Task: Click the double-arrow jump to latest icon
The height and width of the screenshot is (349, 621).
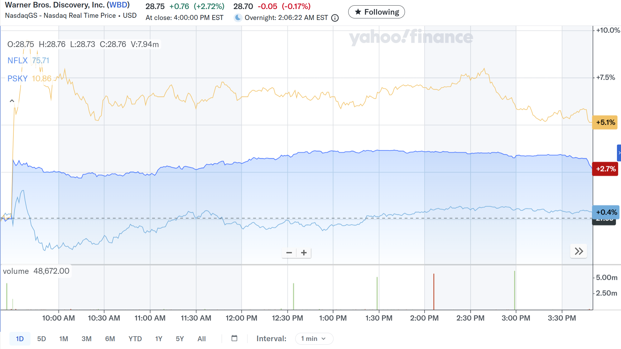Action: click(579, 251)
